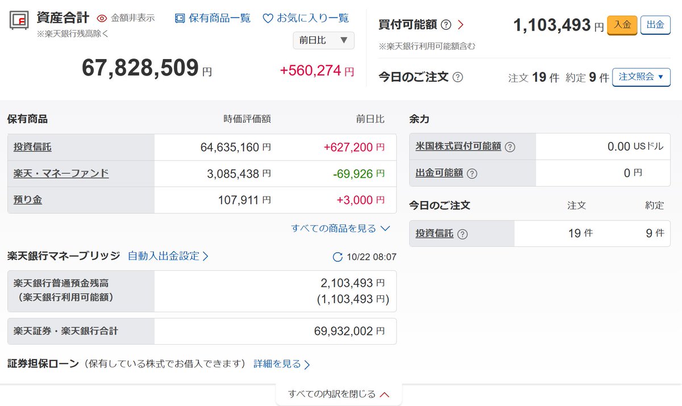
Task: Click the 時価評価額 column header
Action: [247, 119]
